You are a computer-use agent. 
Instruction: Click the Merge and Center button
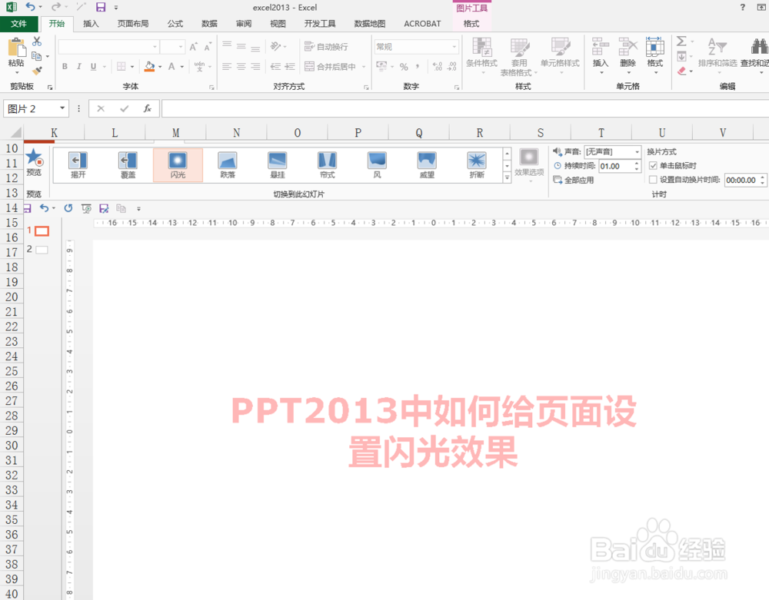pos(331,66)
